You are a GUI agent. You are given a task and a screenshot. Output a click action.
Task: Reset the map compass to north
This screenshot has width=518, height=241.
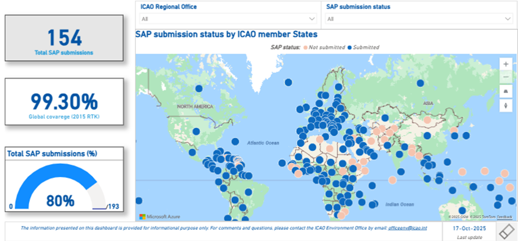click(x=506, y=105)
